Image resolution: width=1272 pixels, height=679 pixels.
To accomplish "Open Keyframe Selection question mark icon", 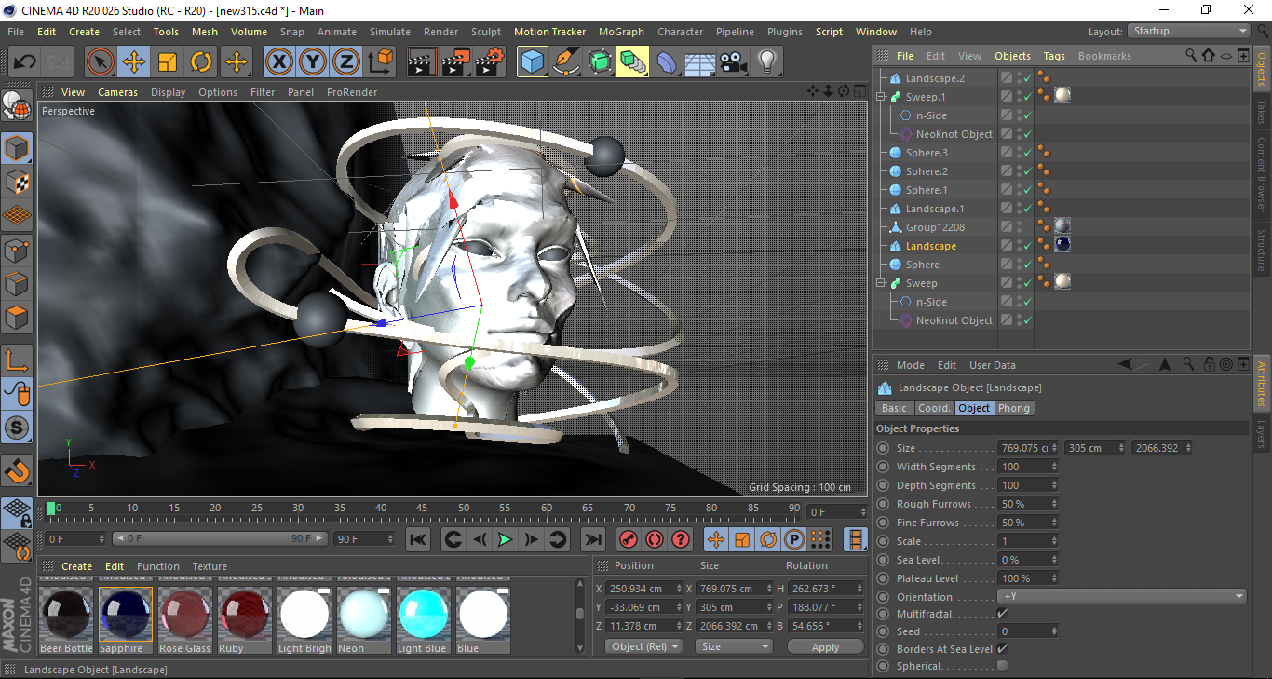I will pos(681,539).
